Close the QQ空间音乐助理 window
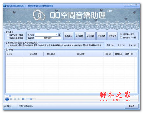 (136, 5)
